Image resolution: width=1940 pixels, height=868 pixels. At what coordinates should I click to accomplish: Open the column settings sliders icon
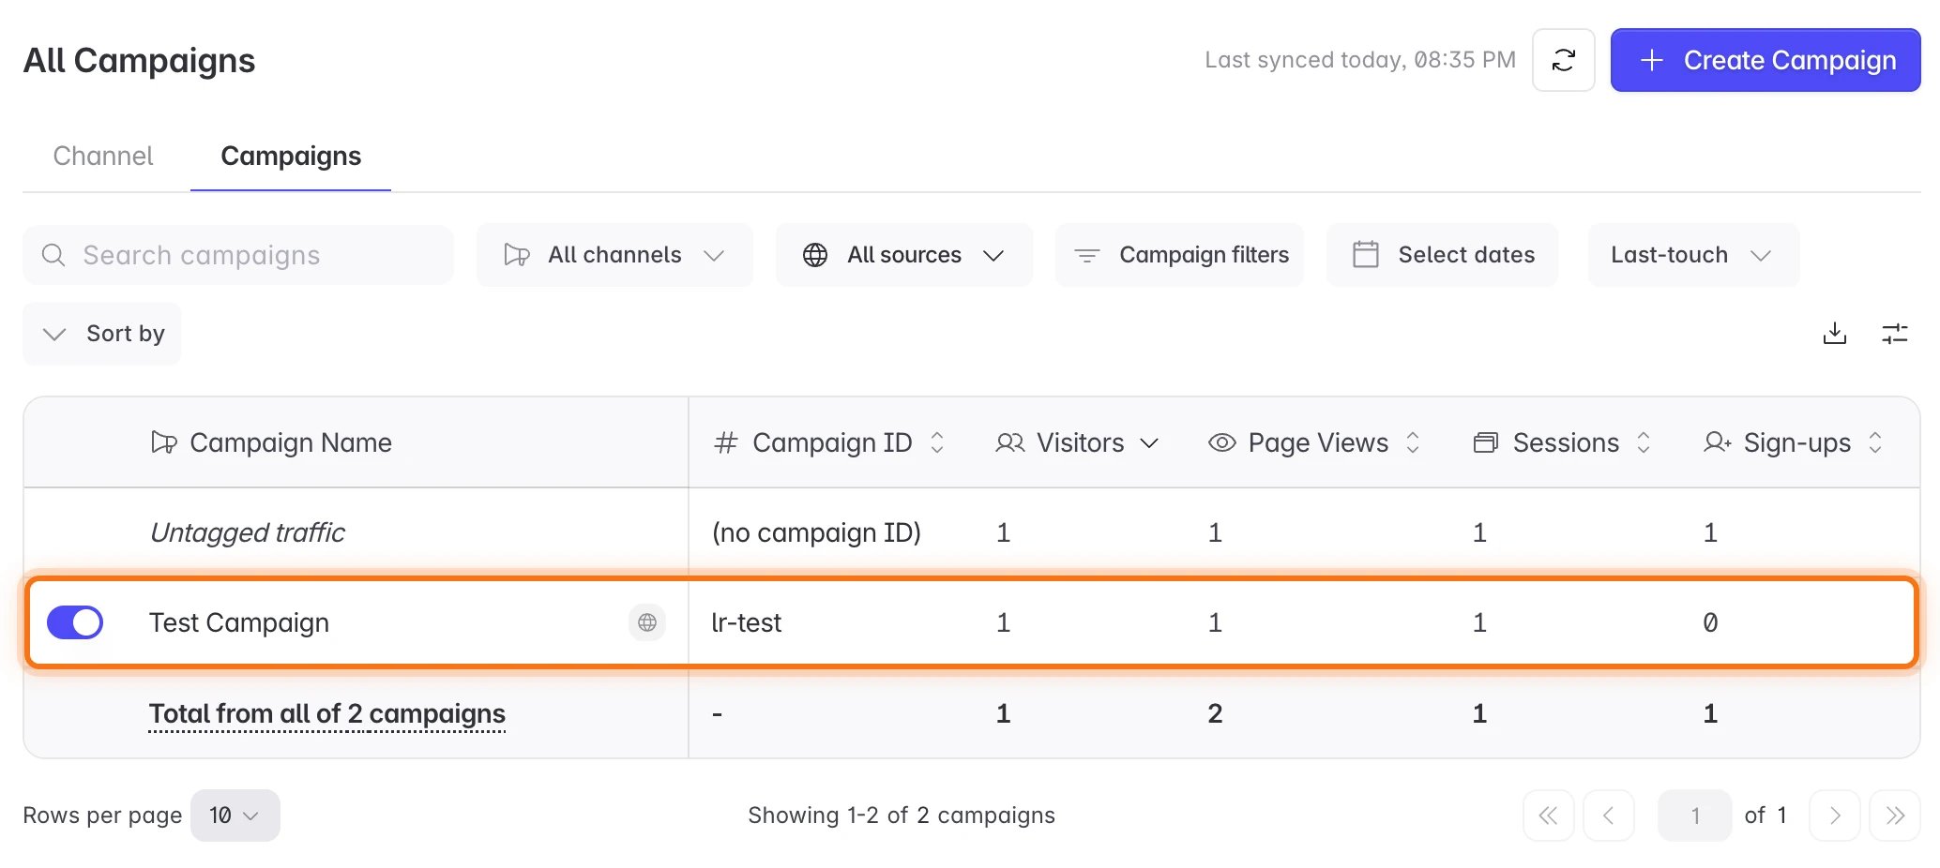(1895, 334)
